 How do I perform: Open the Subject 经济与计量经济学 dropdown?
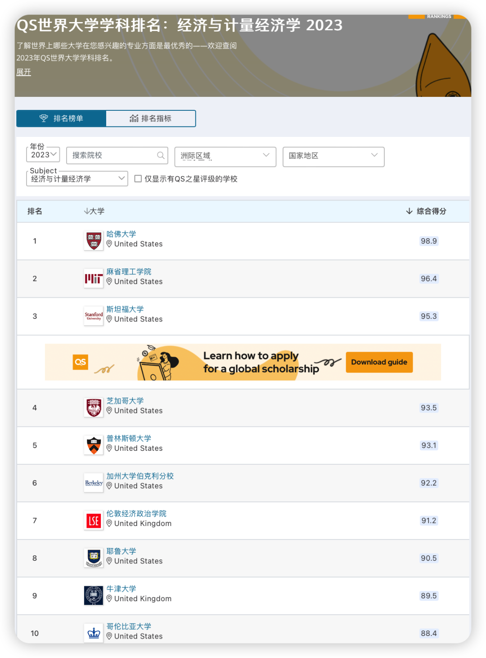pos(77,179)
